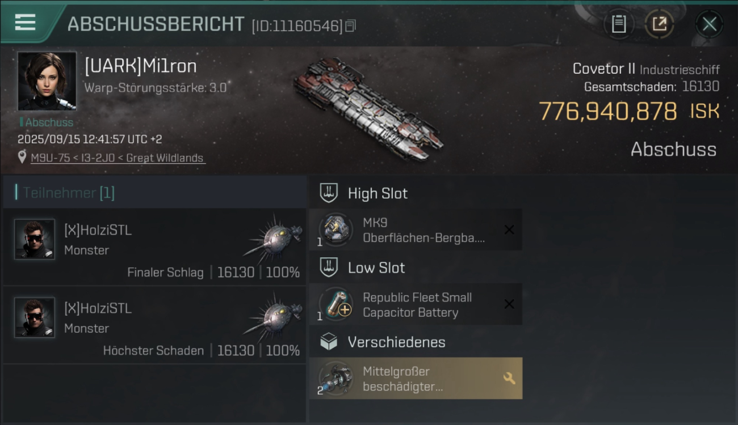View Mi1ron's pilot portrait
This screenshot has width=738, height=425.
tap(47, 81)
